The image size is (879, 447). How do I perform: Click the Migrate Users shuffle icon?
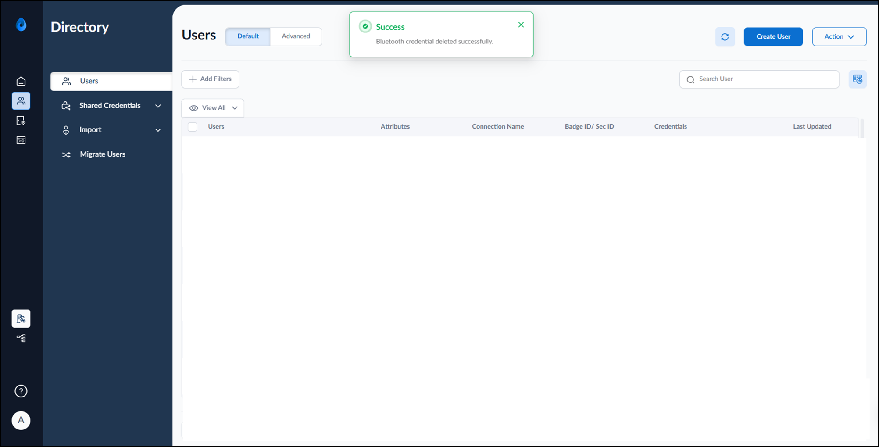tap(66, 154)
